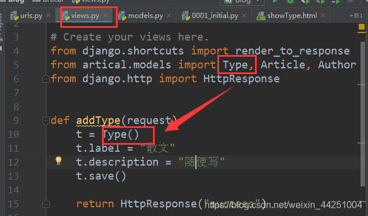Click the comment '# Create your views here.'
This screenshot has height=216, width=368.
[130, 37]
